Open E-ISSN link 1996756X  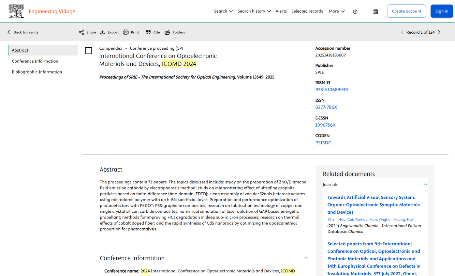click(325, 125)
